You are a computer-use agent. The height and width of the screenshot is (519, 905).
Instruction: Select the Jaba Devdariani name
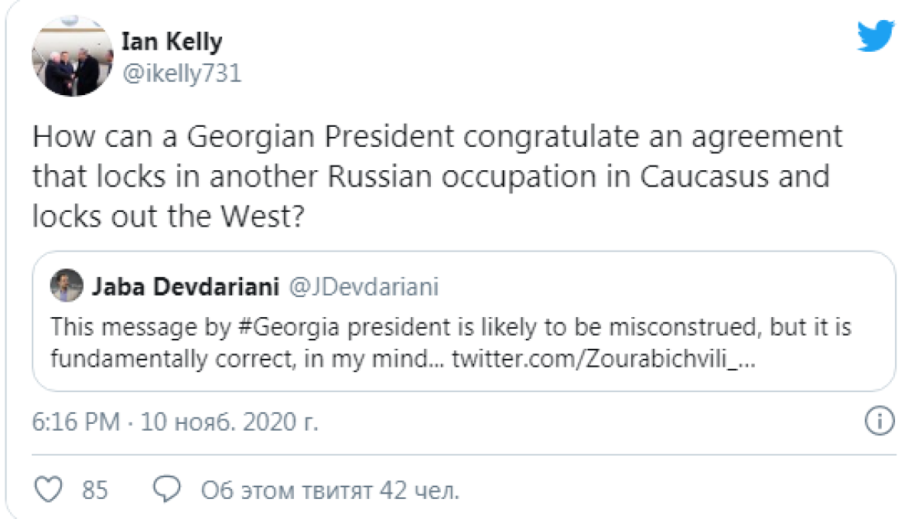coord(186,288)
